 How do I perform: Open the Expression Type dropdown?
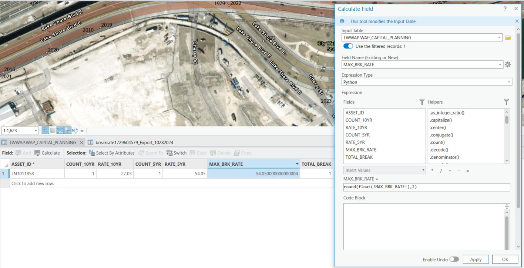coord(510,82)
